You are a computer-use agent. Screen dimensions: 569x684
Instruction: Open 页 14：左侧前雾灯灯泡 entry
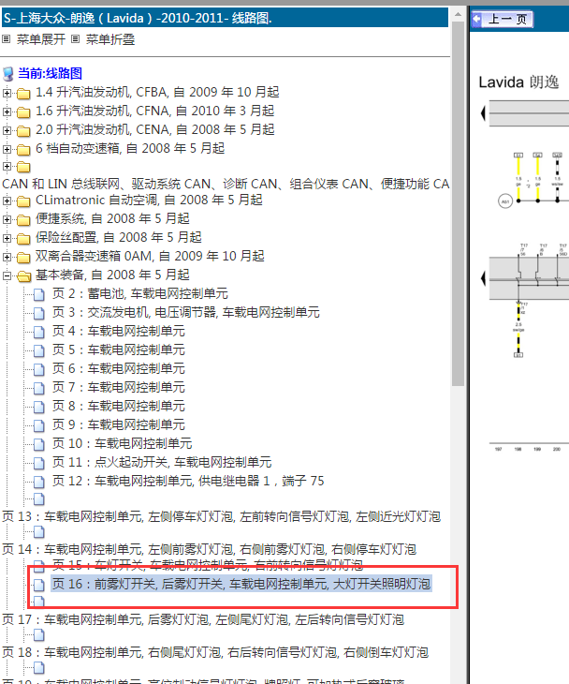[209, 549]
